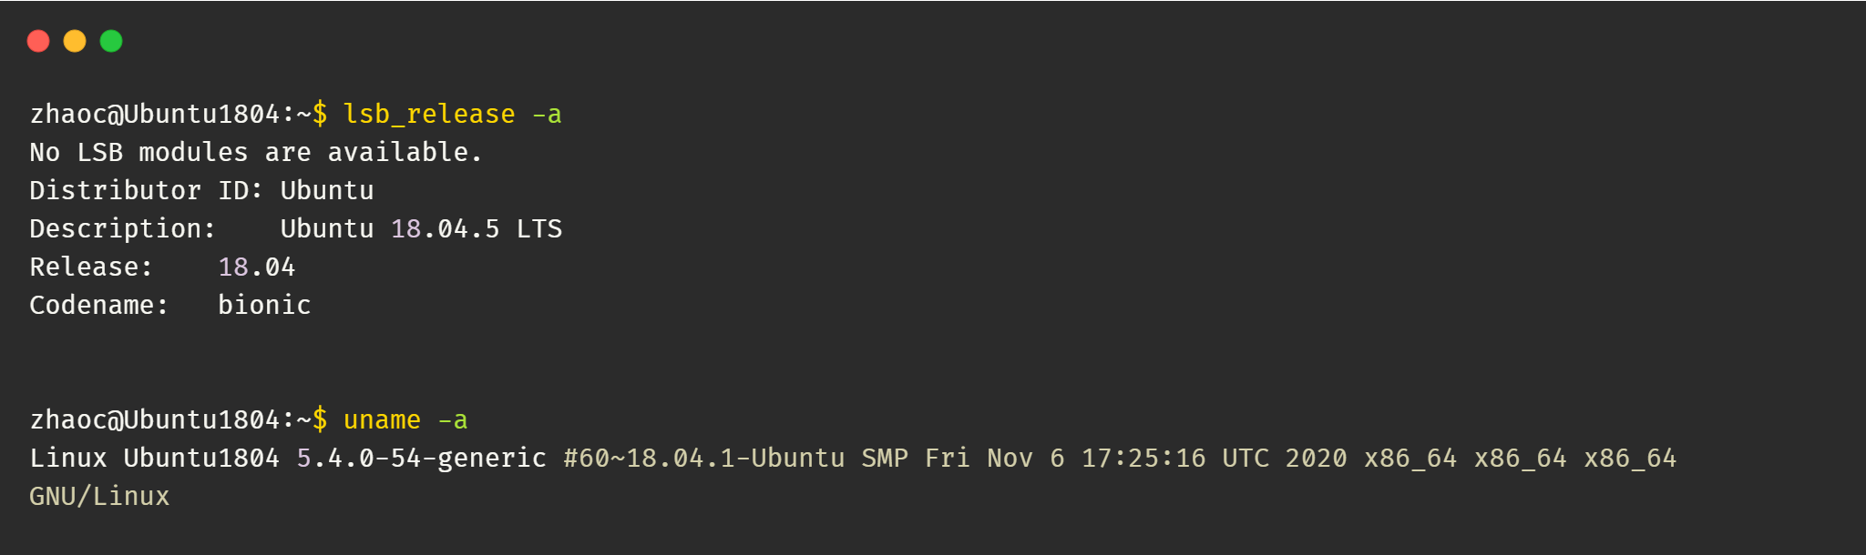The height and width of the screenshot is (555, 1866).
Task: Click the uname command text
Action: 382,420
